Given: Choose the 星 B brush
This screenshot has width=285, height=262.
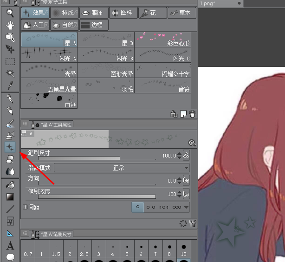Looking at the screenshot, I should tap(106, 39).
